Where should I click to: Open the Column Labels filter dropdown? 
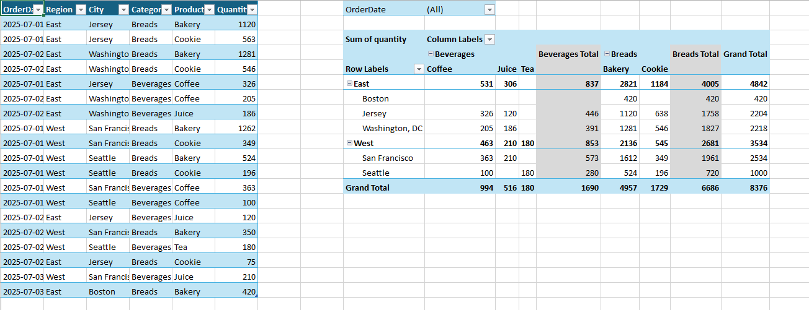tap(489, 40)
